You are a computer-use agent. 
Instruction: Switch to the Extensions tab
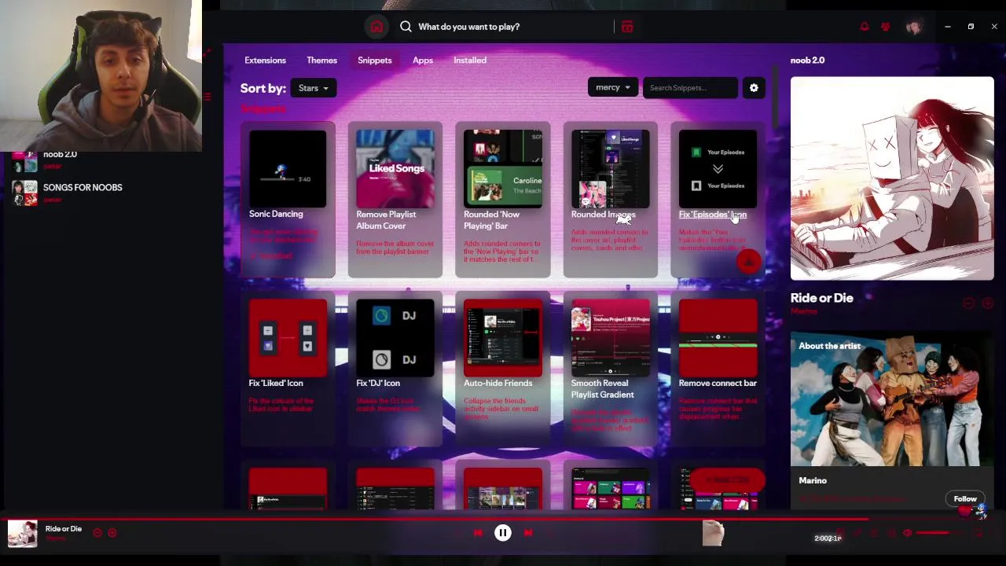click(x=265, y=60)
